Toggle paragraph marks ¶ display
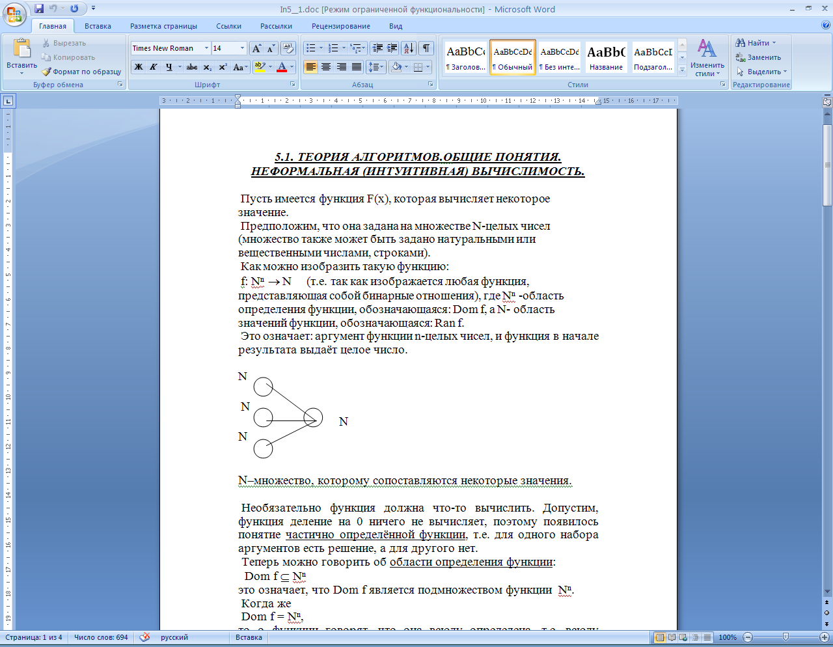Viewport: 833px width, 647px height. (426, 48)
